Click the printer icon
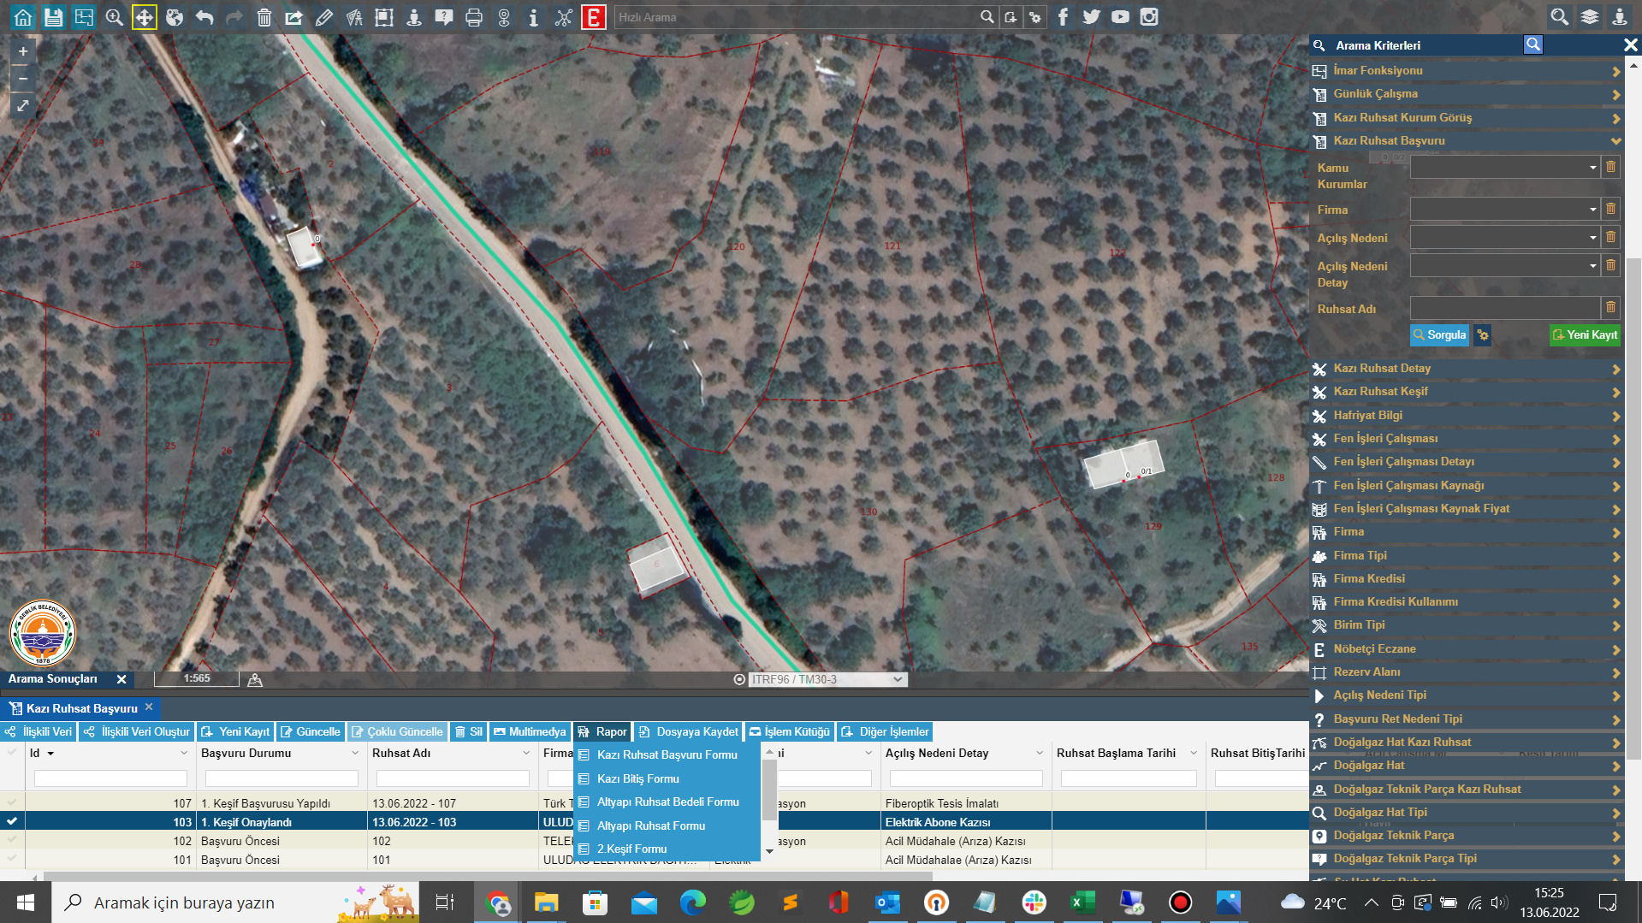Image resolution: width=1642 pixels, height=923 pixels. pos(473,17)
